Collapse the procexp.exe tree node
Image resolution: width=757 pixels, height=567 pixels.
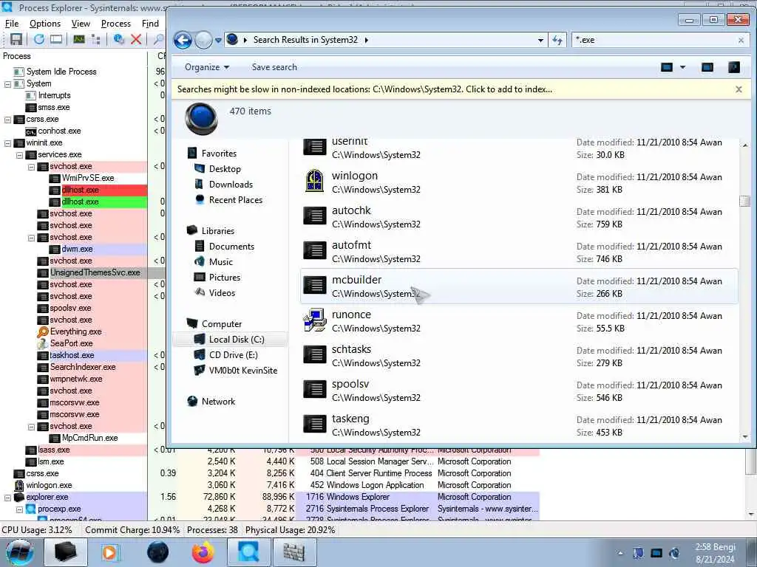tap(20, 509)
